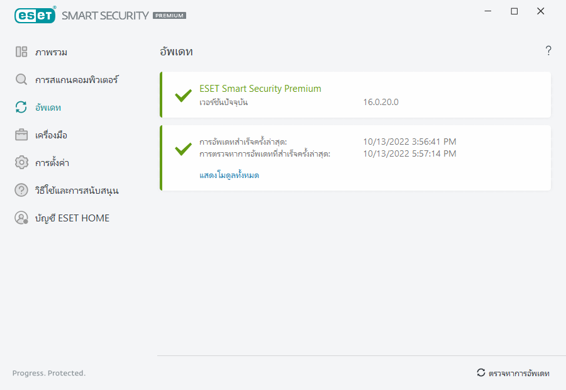The height and width of the screenshot is (390, 566).
Task: Click the green checkmark beside last update status
Action: 183,149
